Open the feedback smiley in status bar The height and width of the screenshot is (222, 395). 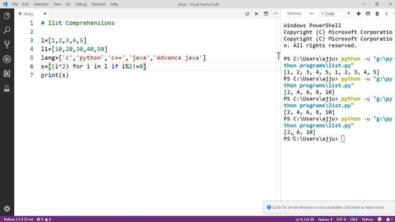click(380, 220)
